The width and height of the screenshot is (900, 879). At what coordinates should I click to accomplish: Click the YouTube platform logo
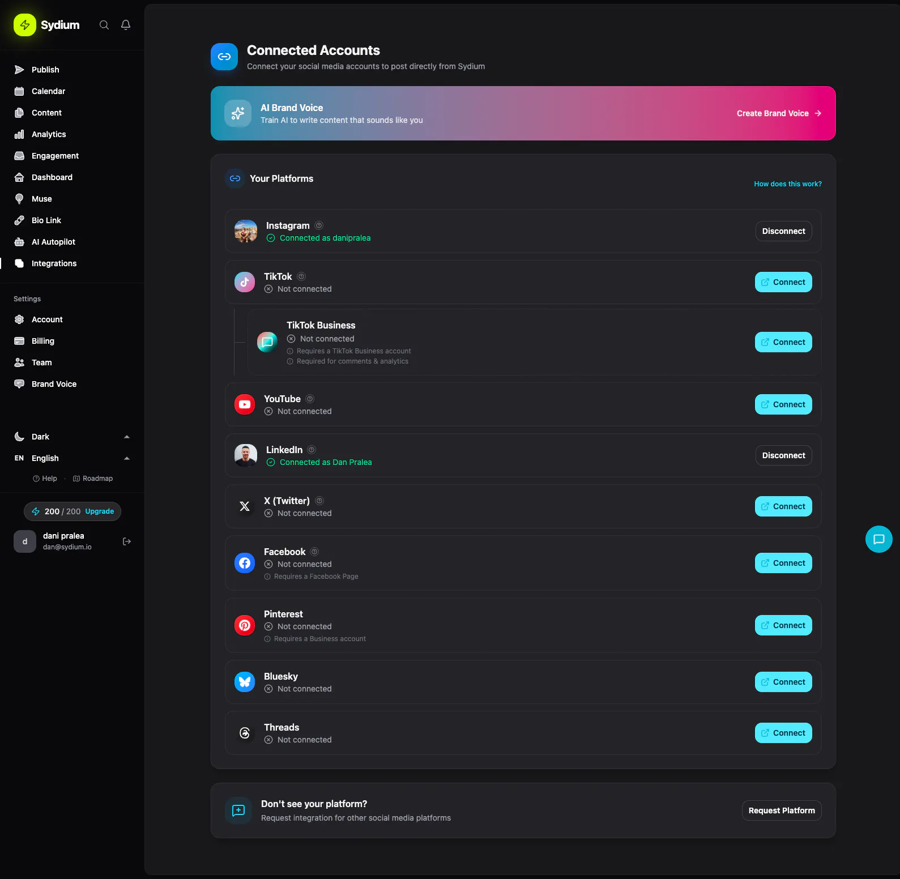(x=245, y=404)
